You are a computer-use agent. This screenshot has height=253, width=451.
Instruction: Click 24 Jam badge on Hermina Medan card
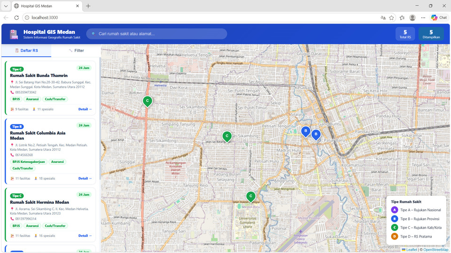click(84, 195)
